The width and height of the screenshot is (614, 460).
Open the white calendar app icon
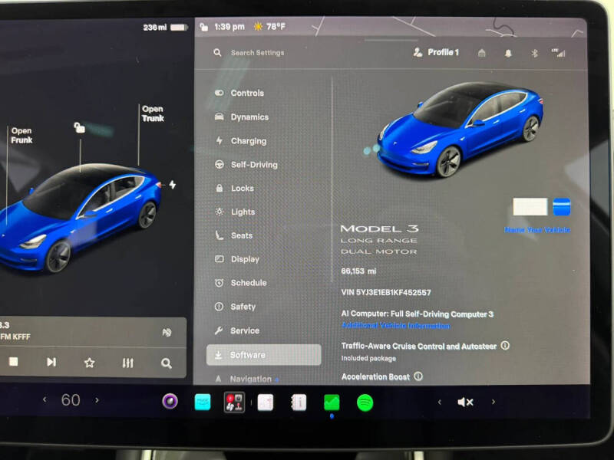(x=265, y=402)
